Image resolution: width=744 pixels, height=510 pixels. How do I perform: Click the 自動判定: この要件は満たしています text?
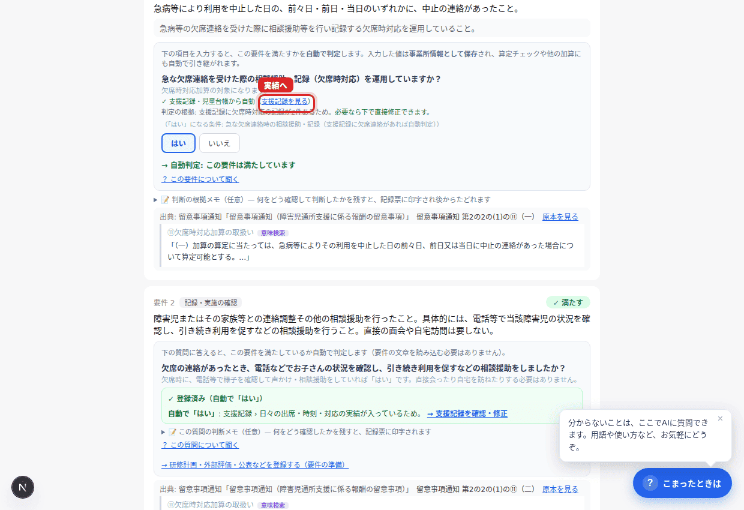pos(228,165)
